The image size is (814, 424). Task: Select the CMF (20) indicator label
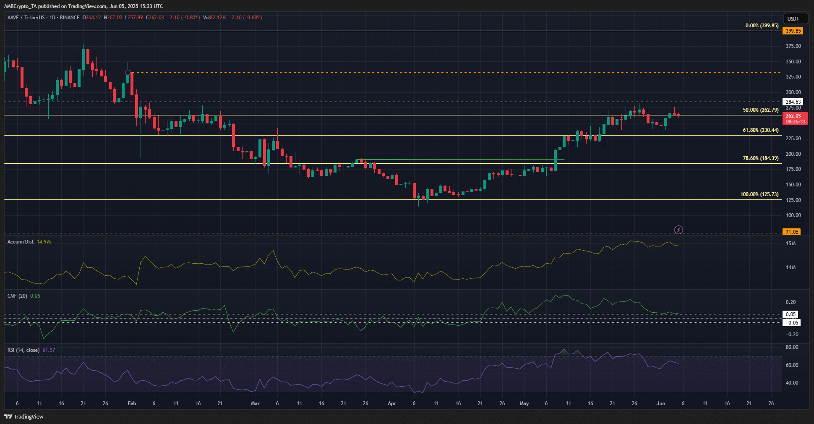coord(17,296)
